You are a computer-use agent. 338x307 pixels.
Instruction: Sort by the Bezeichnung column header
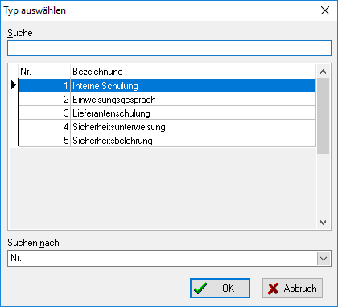193,72
